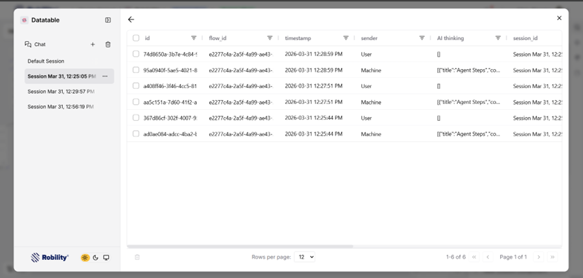This screenshot has height=278, width=583.
Task: Open the Rows per page dropdown
Action: [304, 257]
